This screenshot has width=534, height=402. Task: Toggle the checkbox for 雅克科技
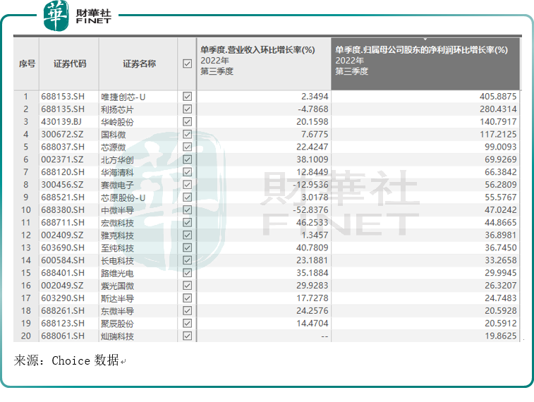pyautogui.click(x=187, y=235)
